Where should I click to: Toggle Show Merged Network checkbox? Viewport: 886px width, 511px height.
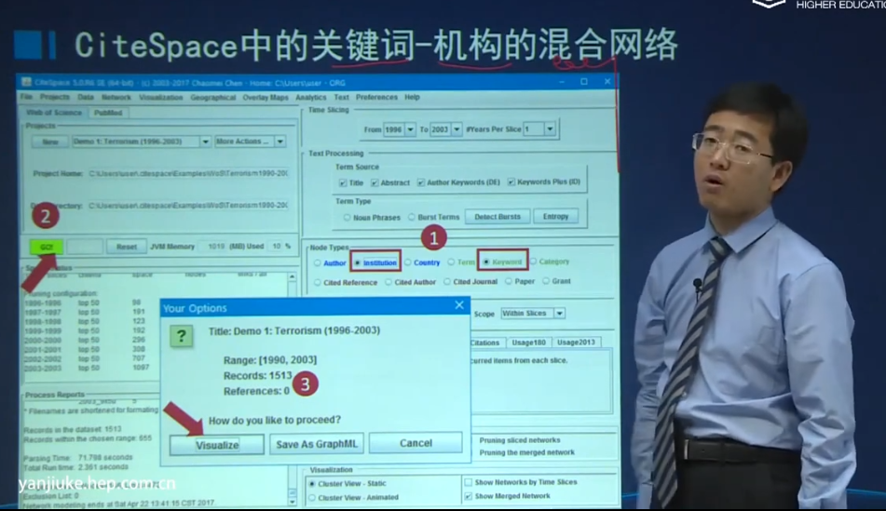(469, 496)
